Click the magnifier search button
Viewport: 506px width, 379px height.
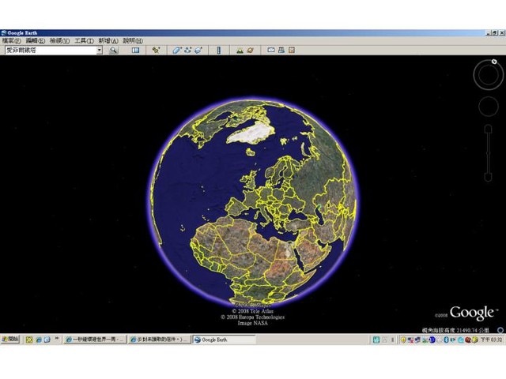pos(113,51)
